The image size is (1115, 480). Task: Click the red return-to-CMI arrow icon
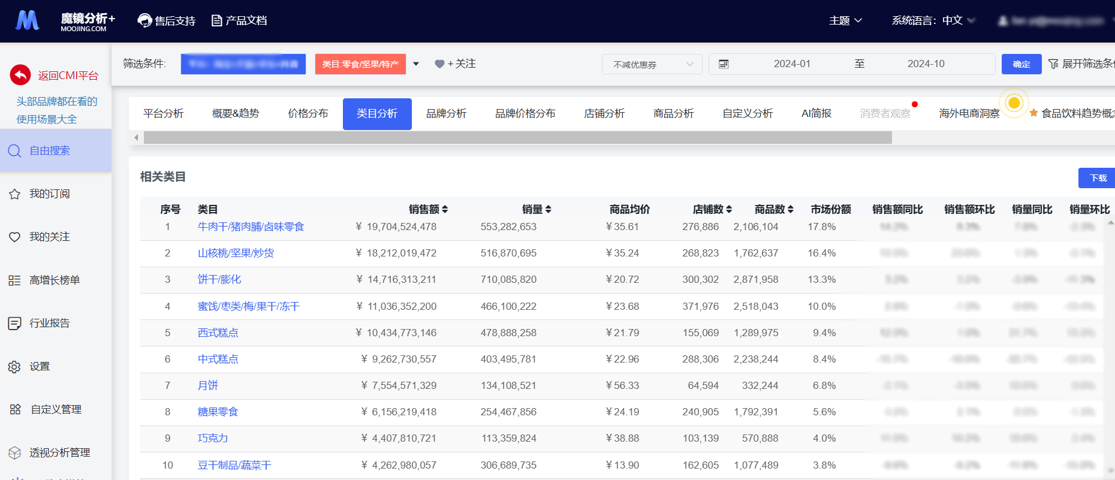20,75
